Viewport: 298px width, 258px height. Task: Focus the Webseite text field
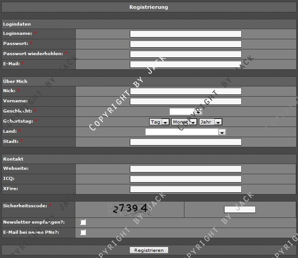(x=185, y=169)
